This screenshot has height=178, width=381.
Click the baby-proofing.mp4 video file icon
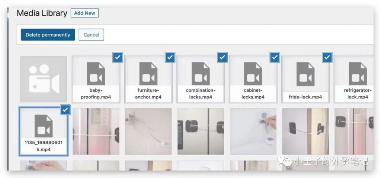click(96, 74)
